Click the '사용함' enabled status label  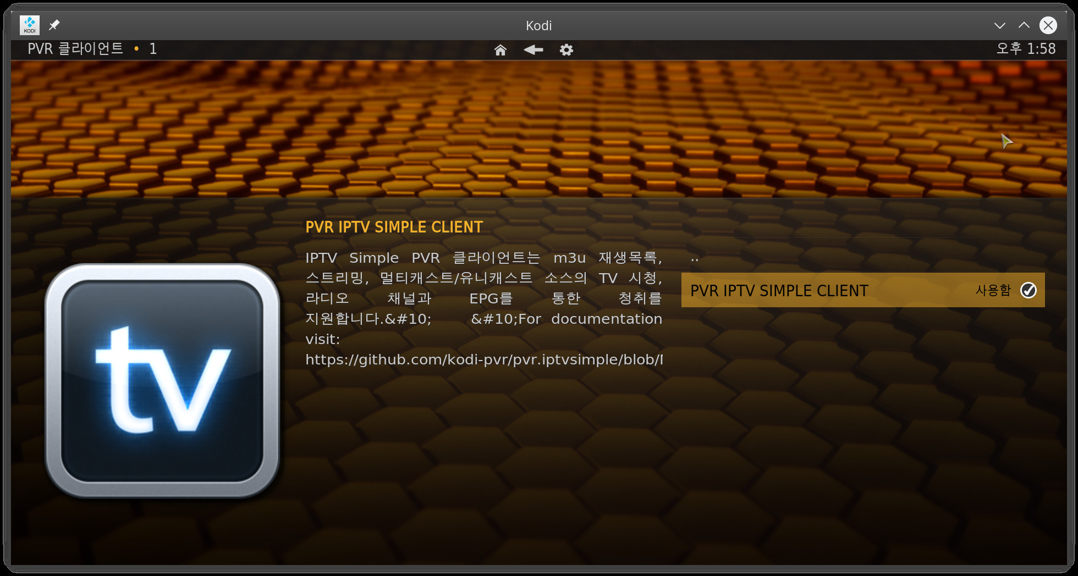(x=993, y=290)
